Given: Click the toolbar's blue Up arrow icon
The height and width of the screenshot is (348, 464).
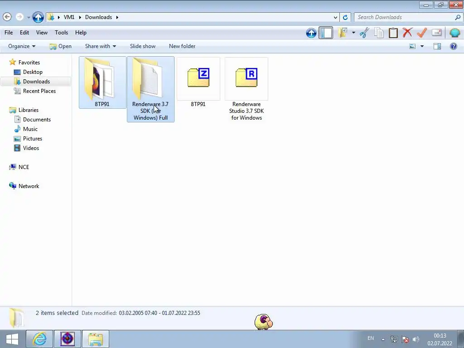Looking at the screenshot, I should click(x=311, y=33).
